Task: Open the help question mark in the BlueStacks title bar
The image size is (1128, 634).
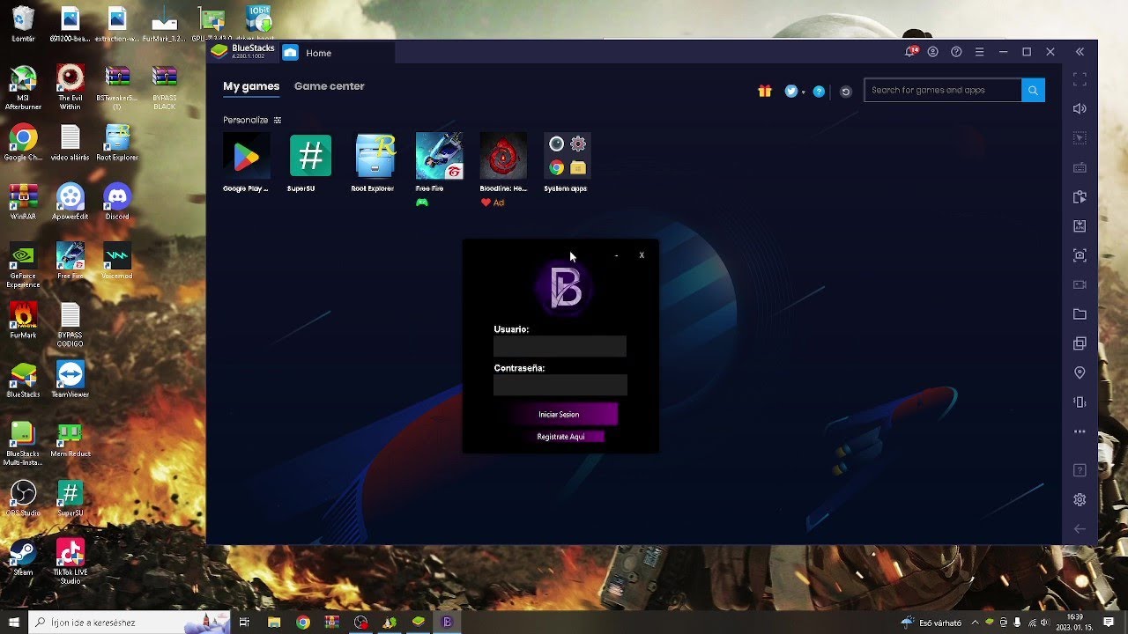Action: pyautogui.click(x=956, y=52)
